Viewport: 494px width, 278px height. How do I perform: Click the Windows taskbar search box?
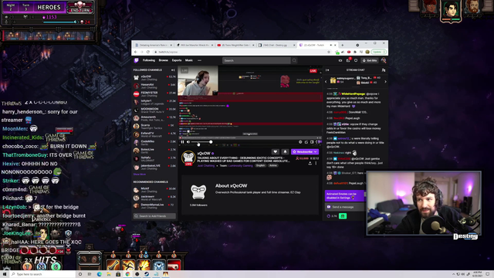(x=42, y=274)
